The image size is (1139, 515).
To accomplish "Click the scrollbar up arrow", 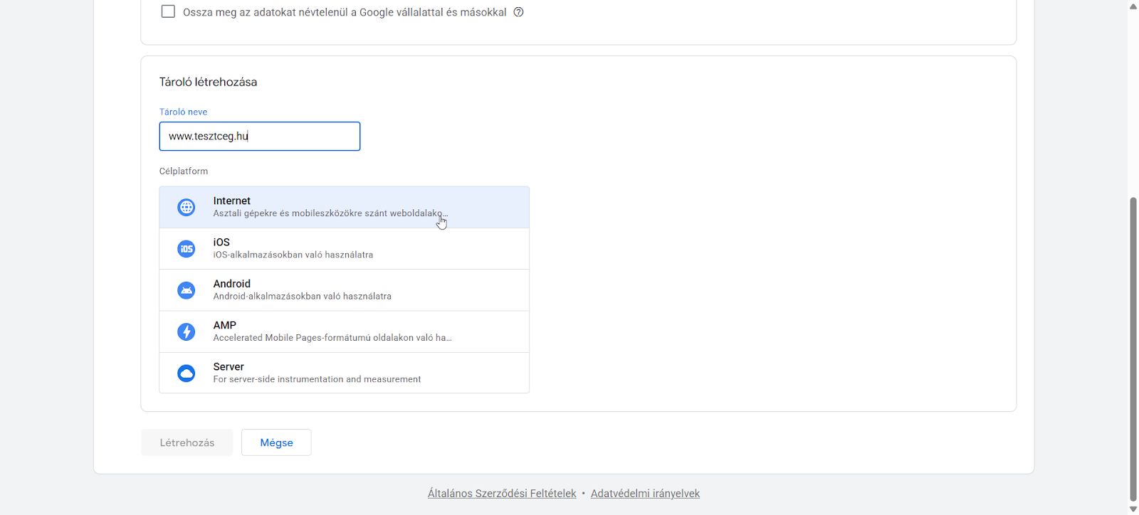I will 1133,6.
